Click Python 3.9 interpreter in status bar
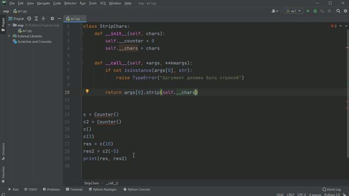The height and width of the screenshot is (196, 349). click(x=332, y=194)
